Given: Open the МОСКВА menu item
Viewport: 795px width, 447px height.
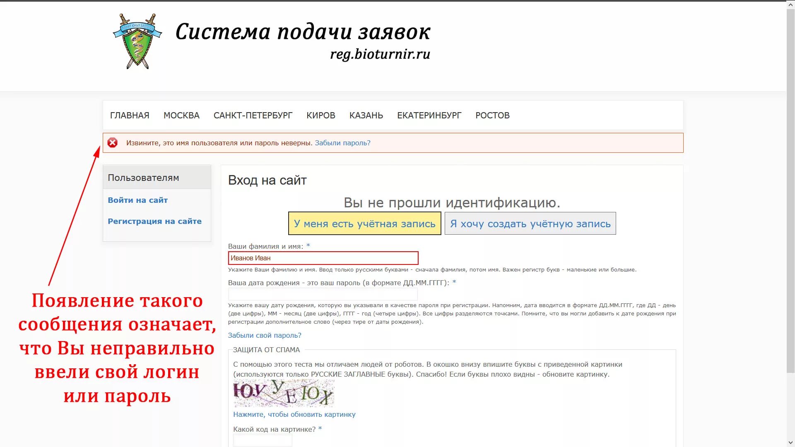Looking at the screenshot, I should [x=181, y=115].
